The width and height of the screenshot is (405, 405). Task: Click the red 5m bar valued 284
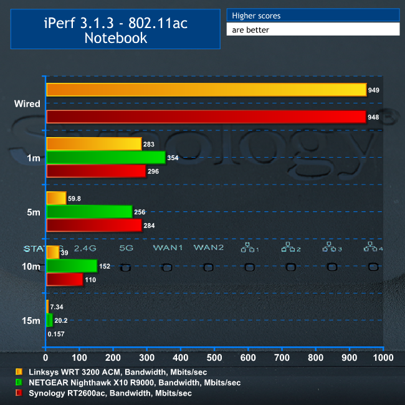point(94,225)
